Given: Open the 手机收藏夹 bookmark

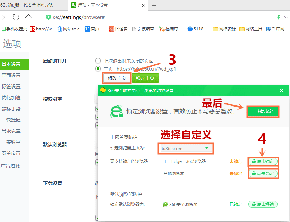Looking at the screenshot, I should coord(15,29).
